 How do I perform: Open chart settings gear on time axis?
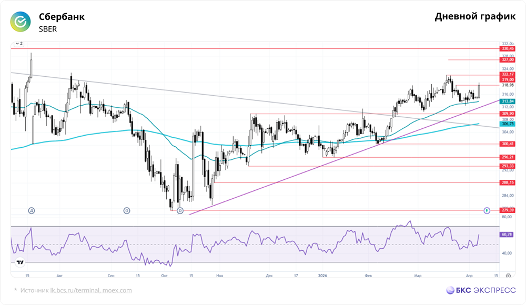[508, 276]
